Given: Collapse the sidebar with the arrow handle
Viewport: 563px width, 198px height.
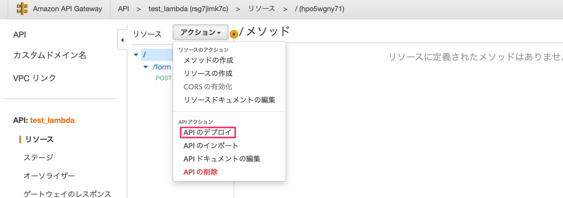Looking at the screenshot, I should [x=122, y=40].
